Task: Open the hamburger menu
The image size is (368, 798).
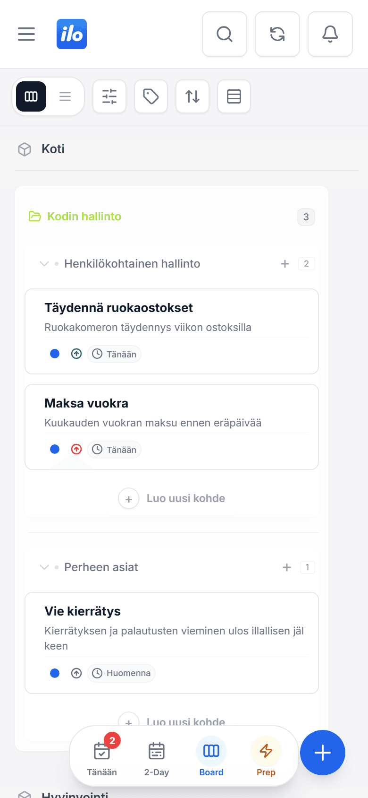Action: pos(26,34)
